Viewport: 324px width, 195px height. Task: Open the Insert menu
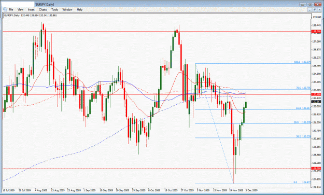31,9
